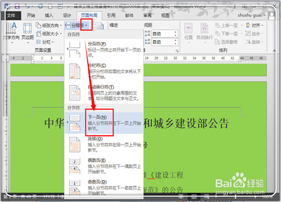Viewport: 281px width, 202px height.
Task: Click the first-line indent marker on the ruler
Action: pos(33,56)
